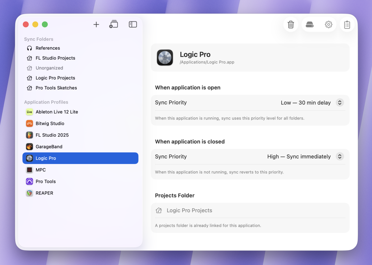
Task: Click the REAPER app icon
Action: [29, 193]
